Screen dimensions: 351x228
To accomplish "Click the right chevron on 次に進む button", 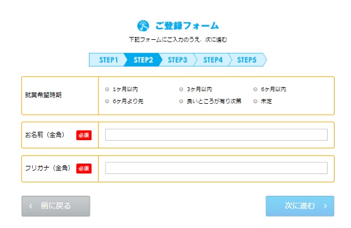I will [325, 206].
